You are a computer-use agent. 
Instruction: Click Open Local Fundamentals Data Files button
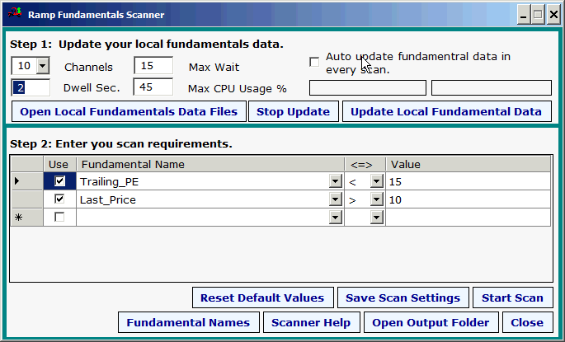(x=129, y=111)
